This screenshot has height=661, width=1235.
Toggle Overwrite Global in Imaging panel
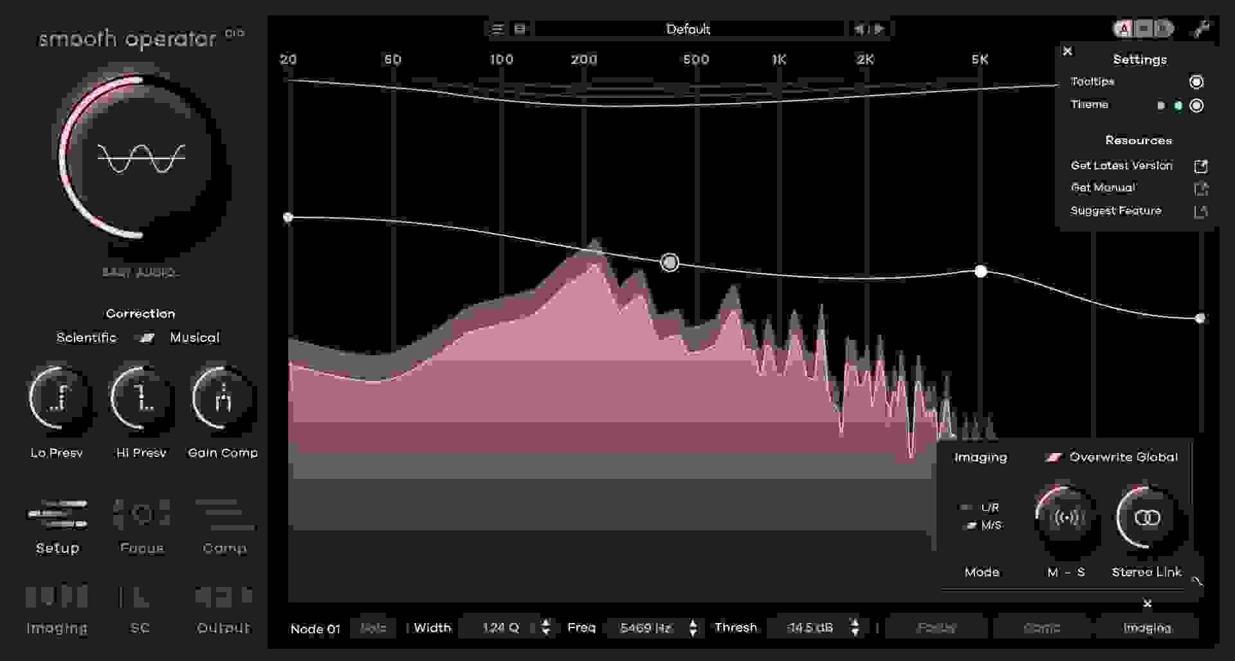point(1055,457)
